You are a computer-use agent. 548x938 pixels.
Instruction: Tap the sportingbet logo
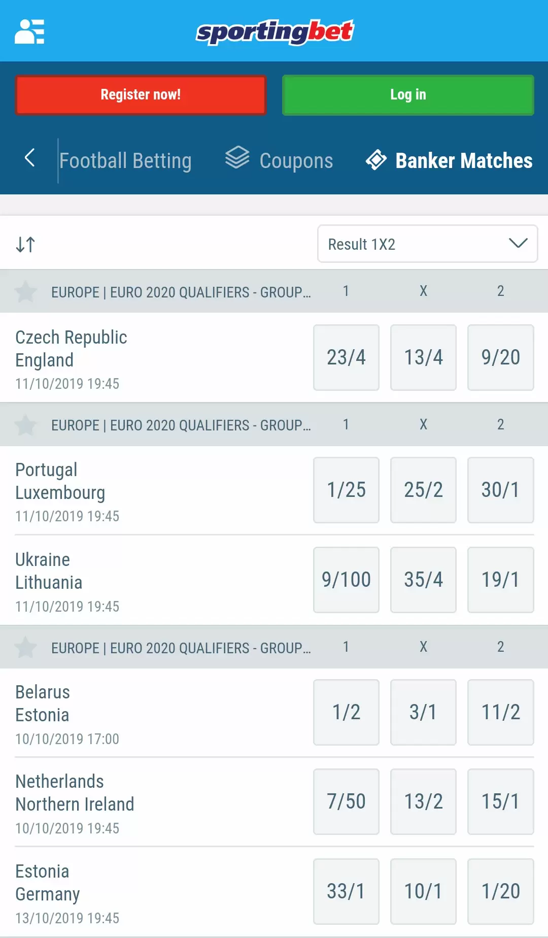pos(275,32)
